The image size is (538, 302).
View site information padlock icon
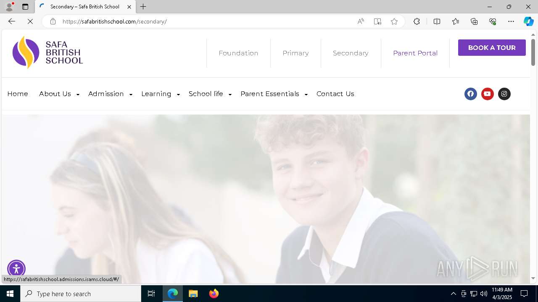click(53, 21)
